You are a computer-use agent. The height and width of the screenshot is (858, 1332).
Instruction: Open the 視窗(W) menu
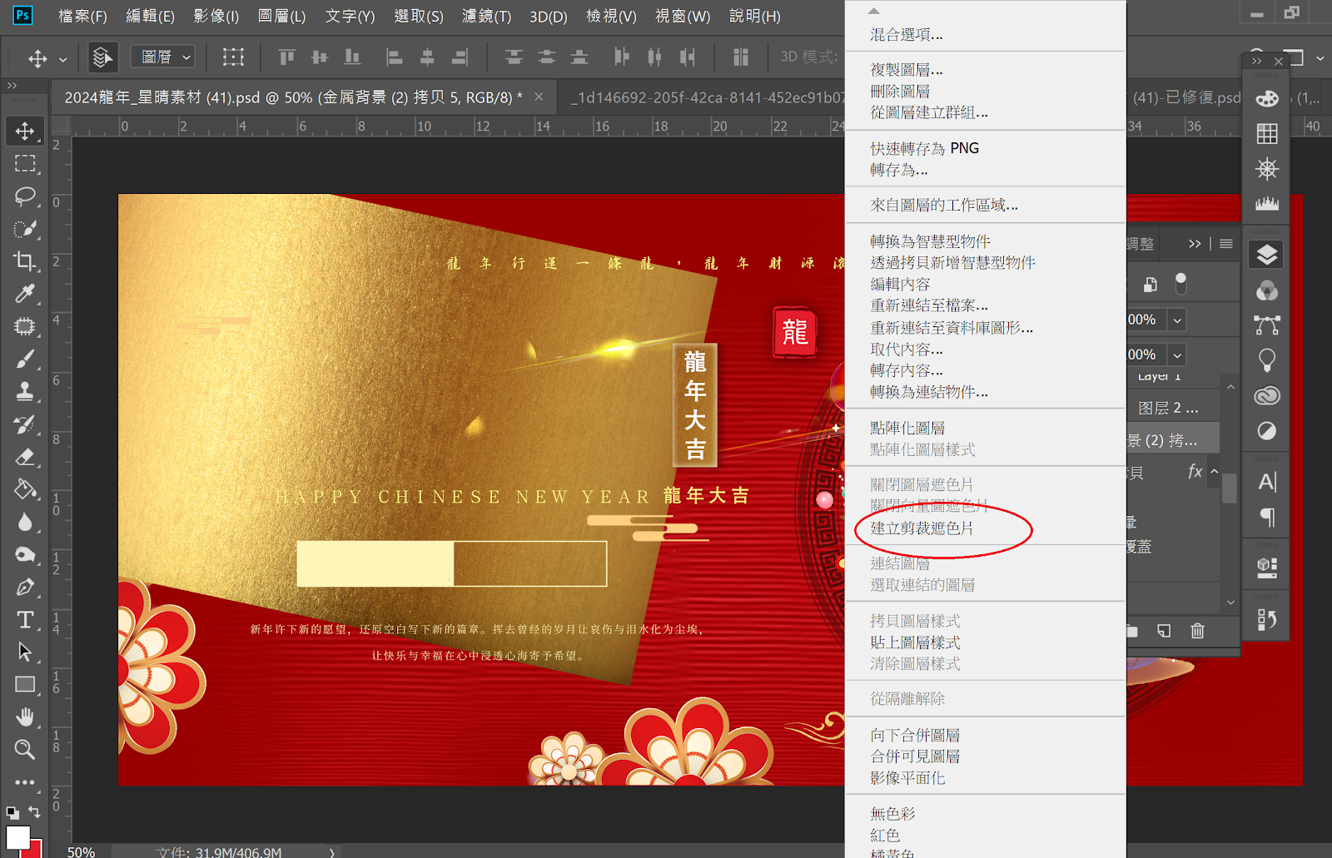click(x=683, y=16)
